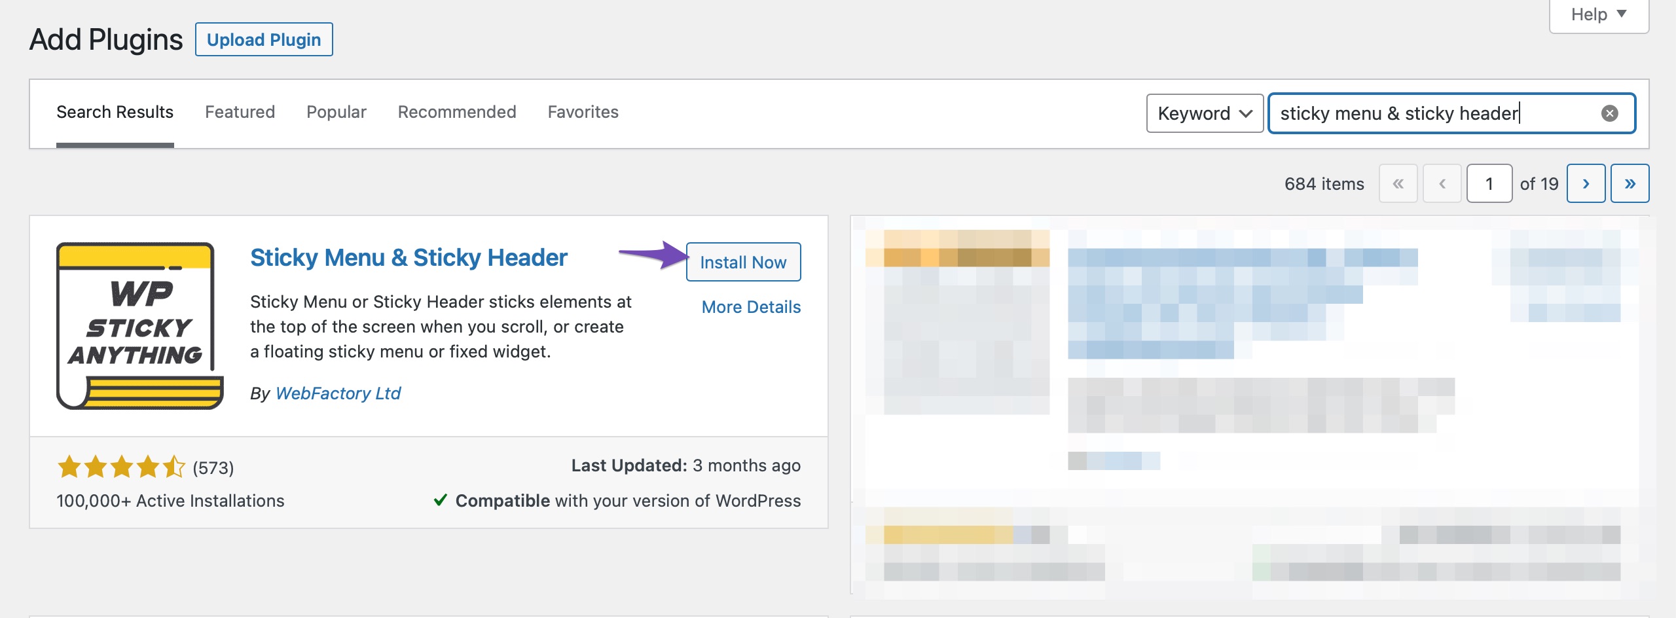Switch to the Featured tab

[x=240, y=111]
